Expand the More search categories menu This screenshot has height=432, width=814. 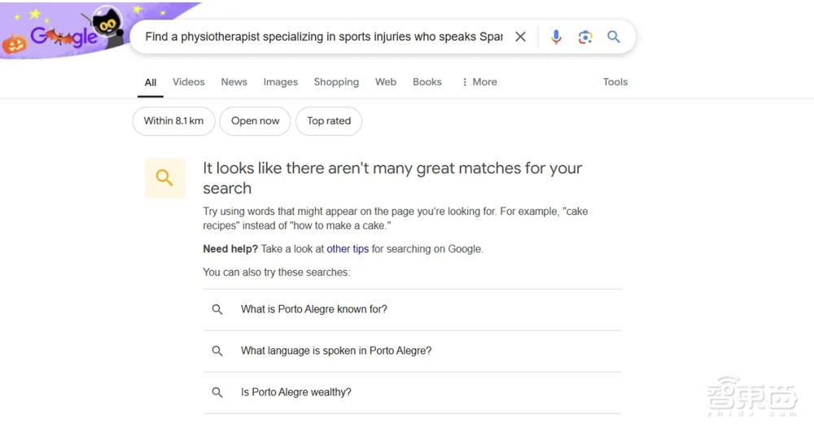pyautogui.click(x=479, y=82)
